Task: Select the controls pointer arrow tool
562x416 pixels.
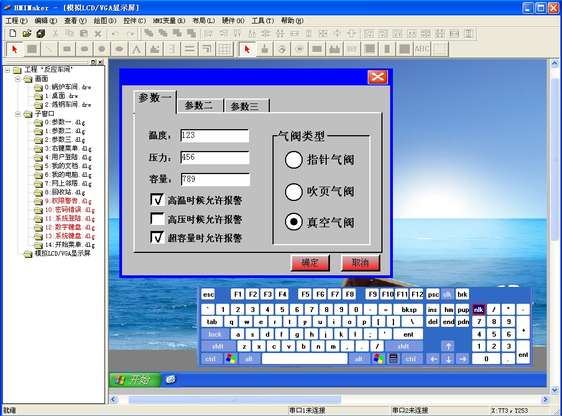Action: click(x=247, y=49)
